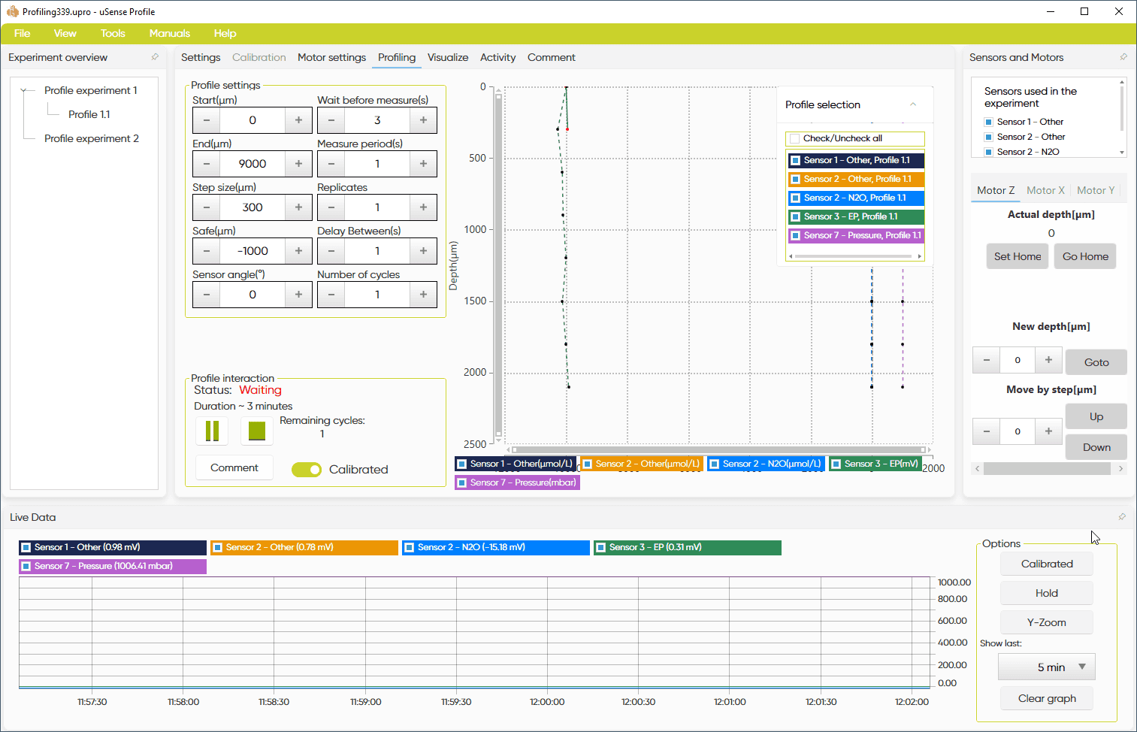Move the motor Up
The height and width of the screenshot is (732, 1137).
(1096, 416)
